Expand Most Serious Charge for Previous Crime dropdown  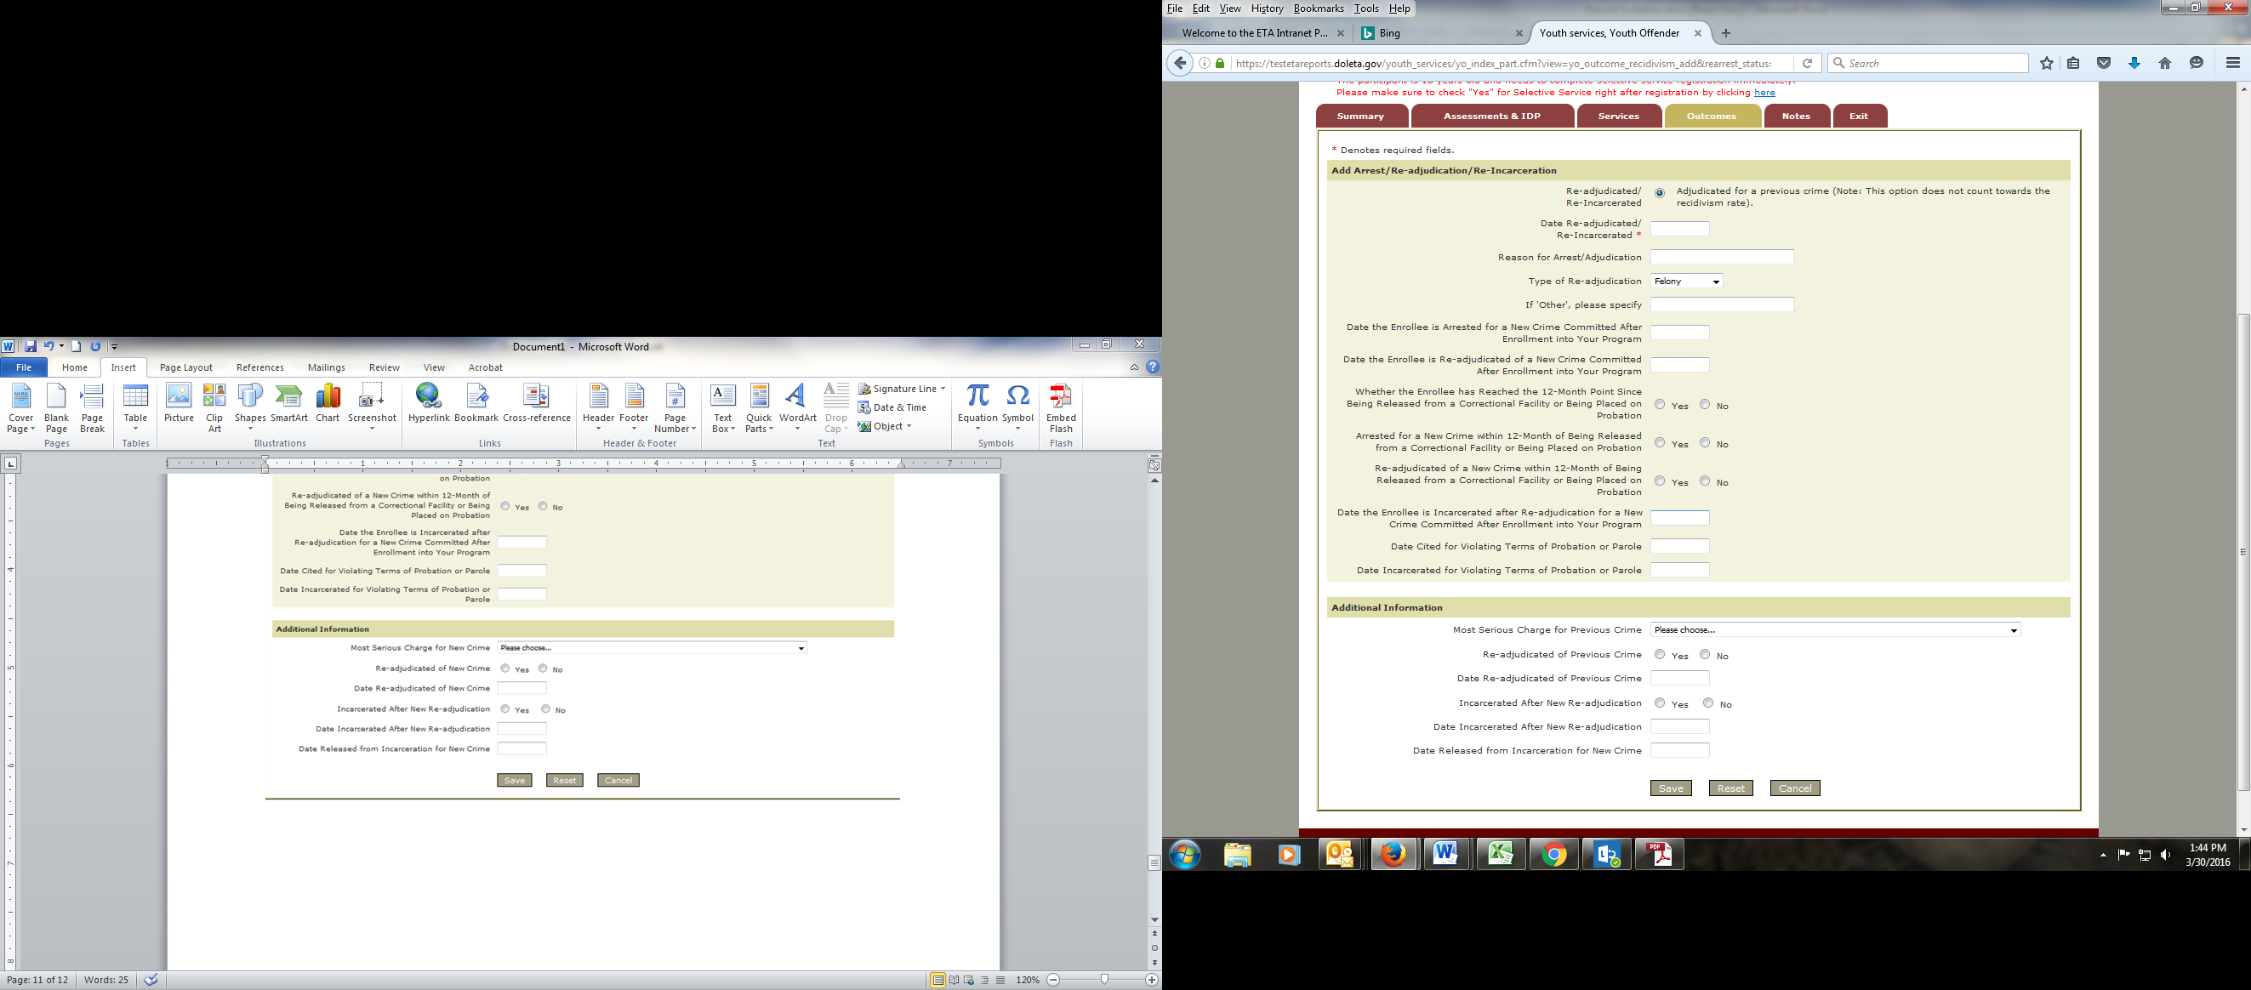click(1835, 630)
